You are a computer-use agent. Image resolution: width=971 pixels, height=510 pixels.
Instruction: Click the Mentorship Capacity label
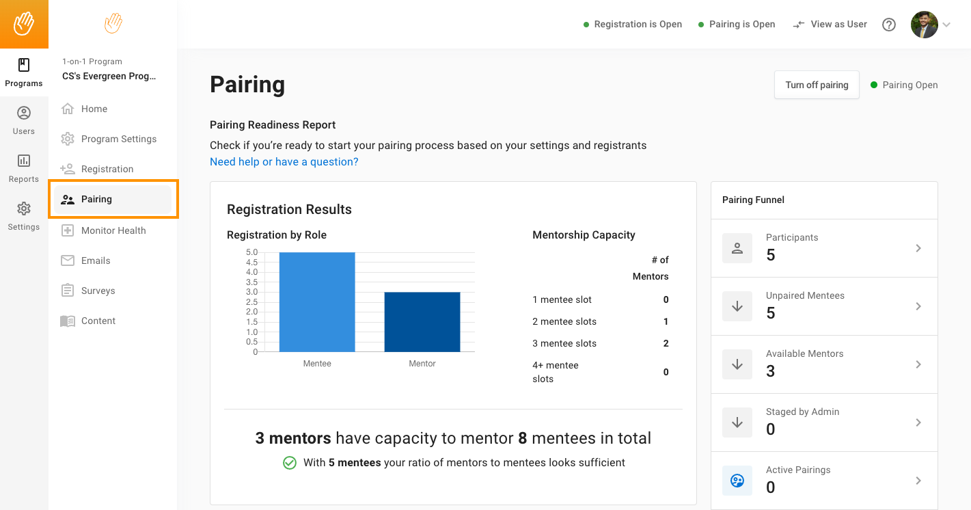pyautogui.click(x=584, y=235)
